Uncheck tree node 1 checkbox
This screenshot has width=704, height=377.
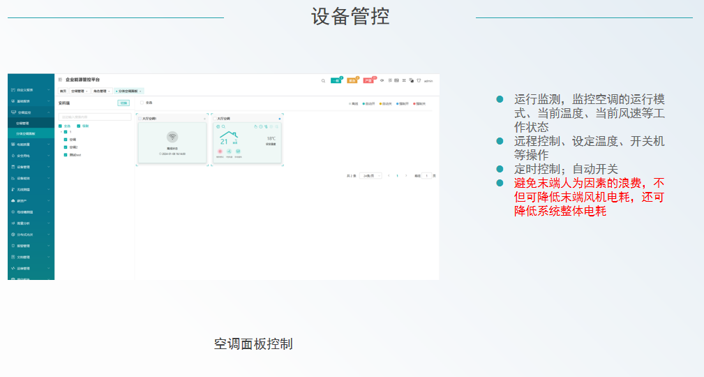pyautogui.click(x=66, y=132)
